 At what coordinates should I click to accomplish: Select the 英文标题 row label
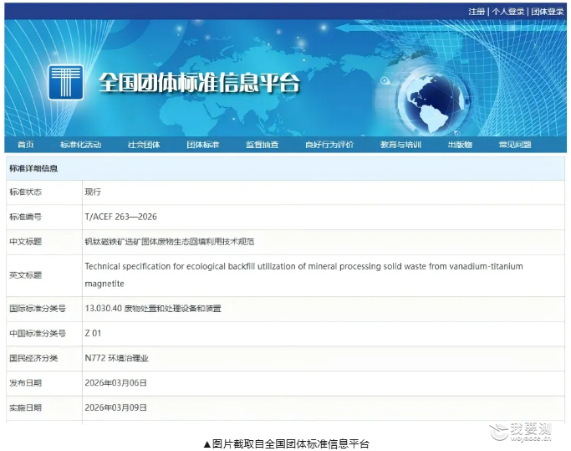pos(25,275)
